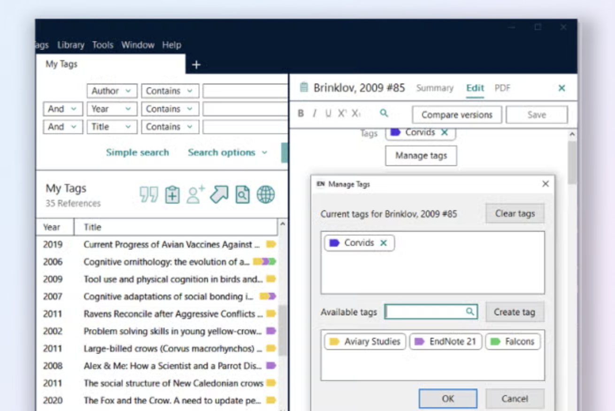
Task: Click the Manage tags button
Action: (x=421, y=155)
